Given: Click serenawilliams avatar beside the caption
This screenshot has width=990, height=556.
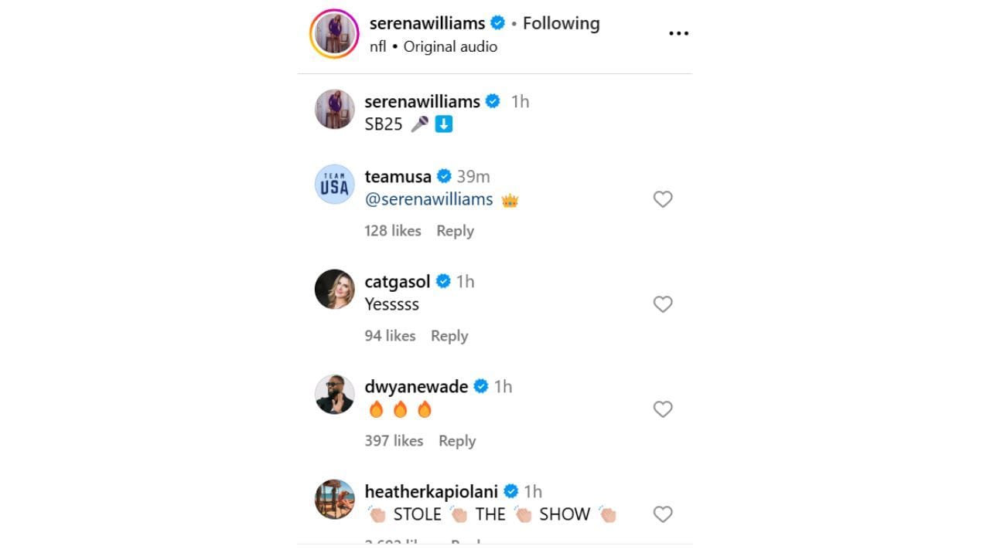Looking at the screenshot, I should [334, 109].
